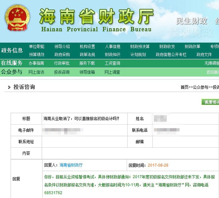Navigate to 政策法规 page
219x198 pixels.
[x=87, y=55]
